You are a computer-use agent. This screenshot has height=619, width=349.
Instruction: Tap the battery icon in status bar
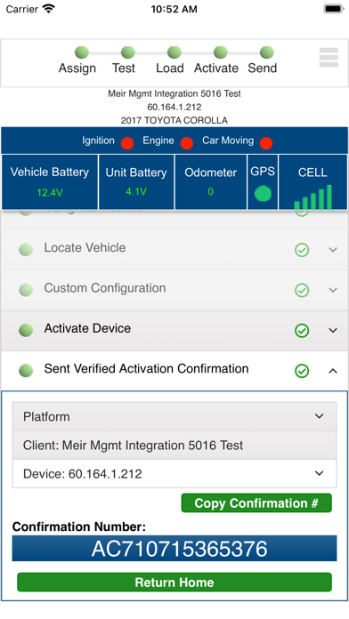(x=334, y=9)
